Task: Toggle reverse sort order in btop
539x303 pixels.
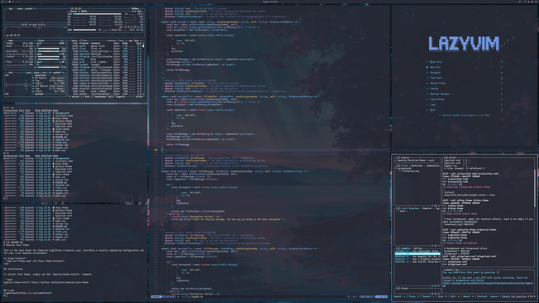Action: [x=111, y=39]
